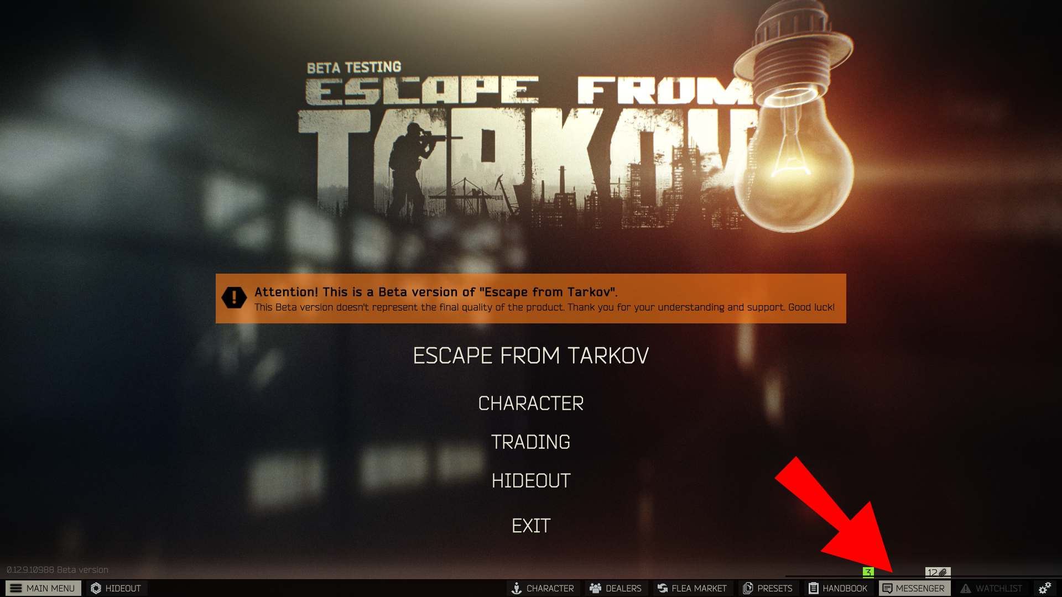Viewport: 1062px width, 597px height.
Task: Open the CHARACTER menu section
Action: [529, 403]
